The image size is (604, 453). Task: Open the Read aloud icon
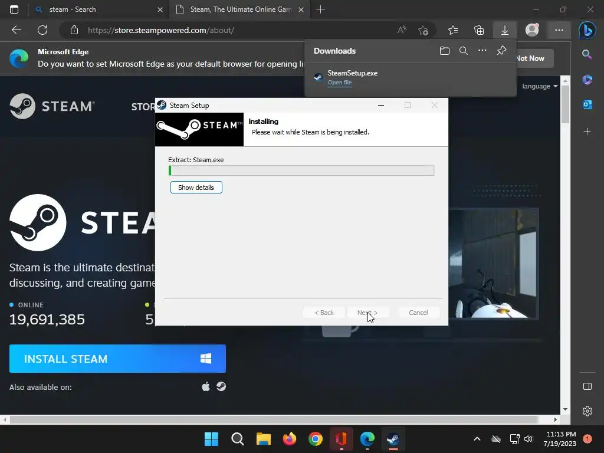402,30
